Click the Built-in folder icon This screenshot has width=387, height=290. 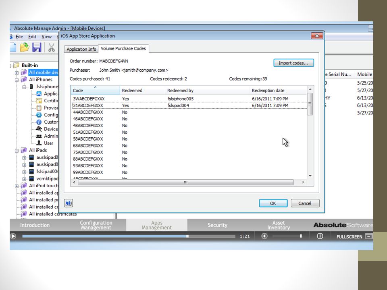(x=16, y=65)
